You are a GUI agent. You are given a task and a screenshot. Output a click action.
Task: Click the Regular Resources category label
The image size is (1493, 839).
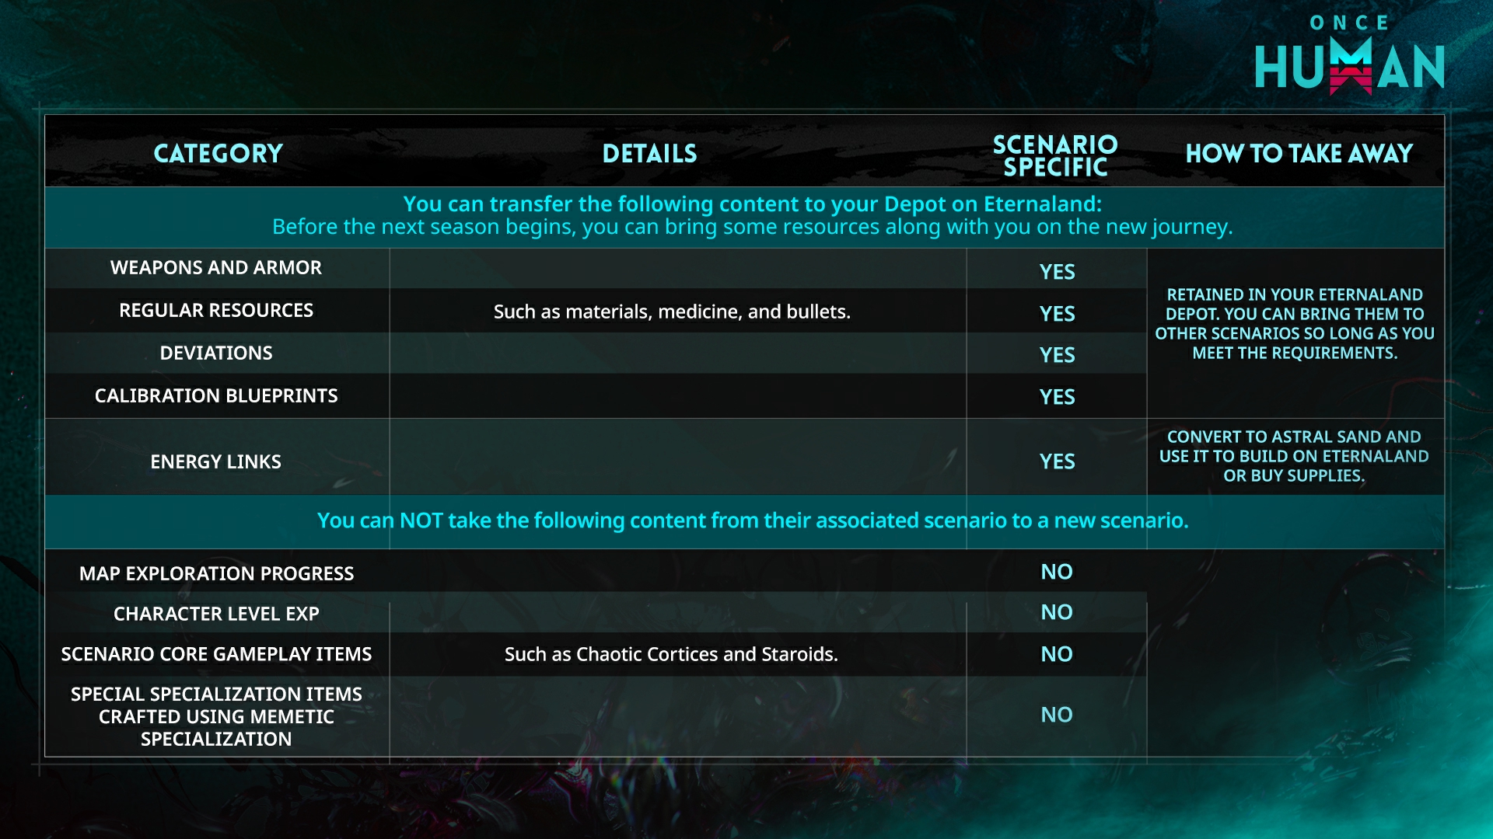click(216, 311)
